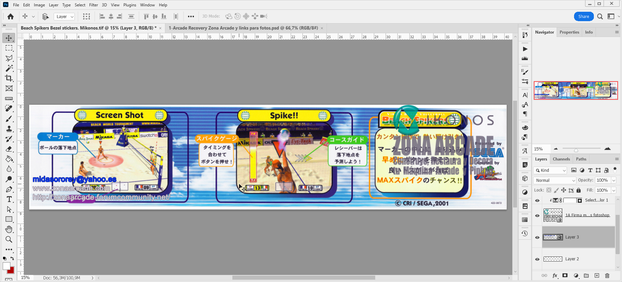
Task: Click the more options ellipsis in options bar
Action: pyautogui.click(x=191, y=16)
